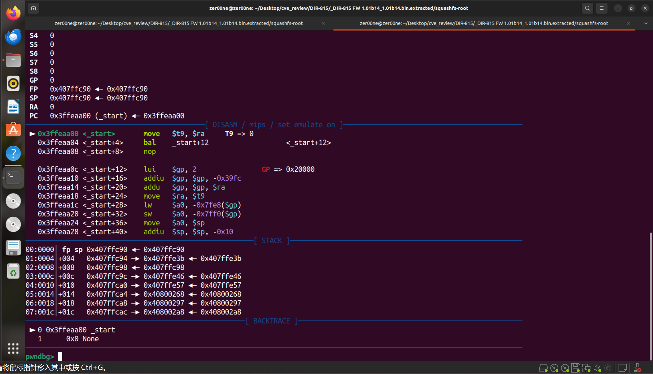Viewport: 653px width, 374px height.
Task: Click the RA register row
Action: (42, 107)
